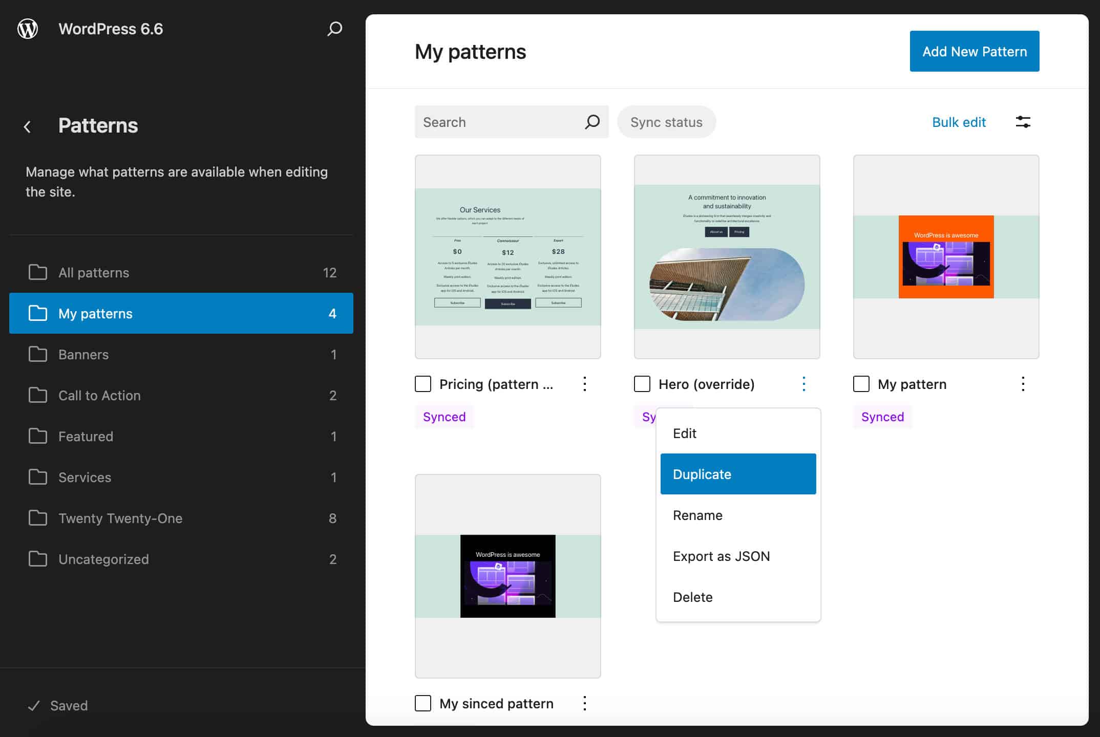Go back using the Patterns chevron
1100x737 pixels.
28,126
